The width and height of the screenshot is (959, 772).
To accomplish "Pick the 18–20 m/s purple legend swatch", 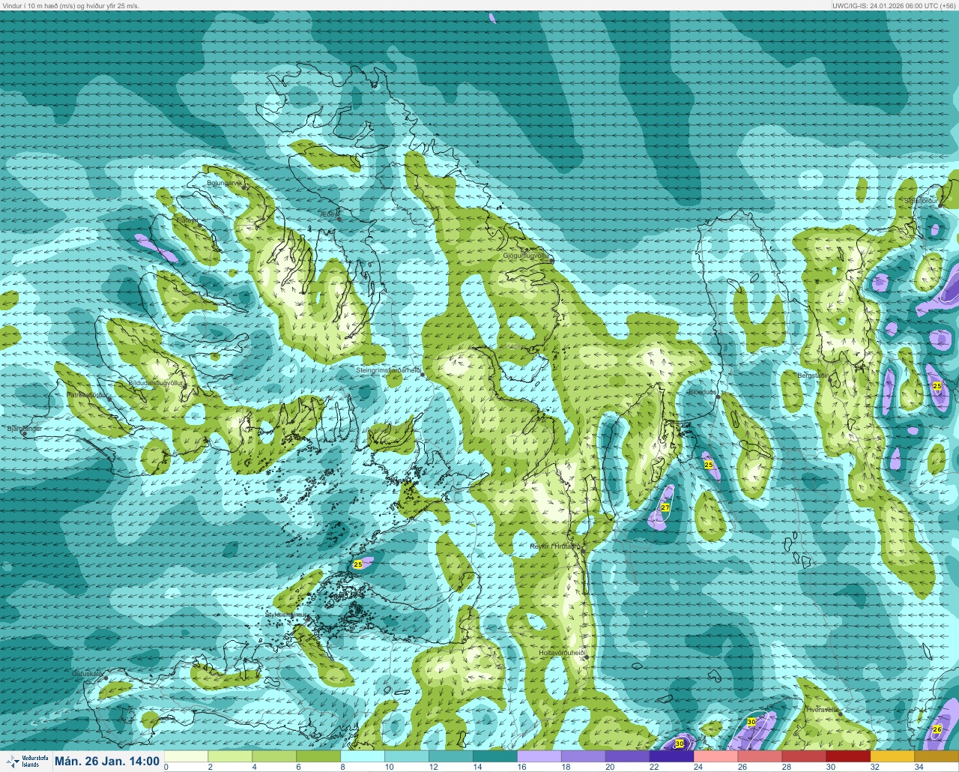I will pos(584,756).
